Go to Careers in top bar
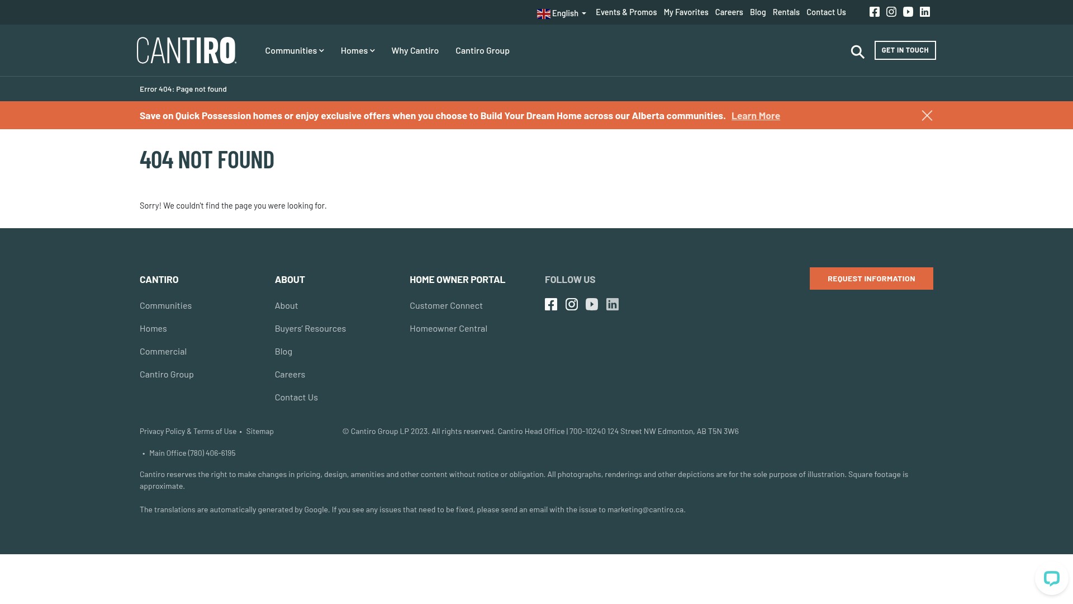Viewport: 1073px width, 604px height. (x=729, y=12)
